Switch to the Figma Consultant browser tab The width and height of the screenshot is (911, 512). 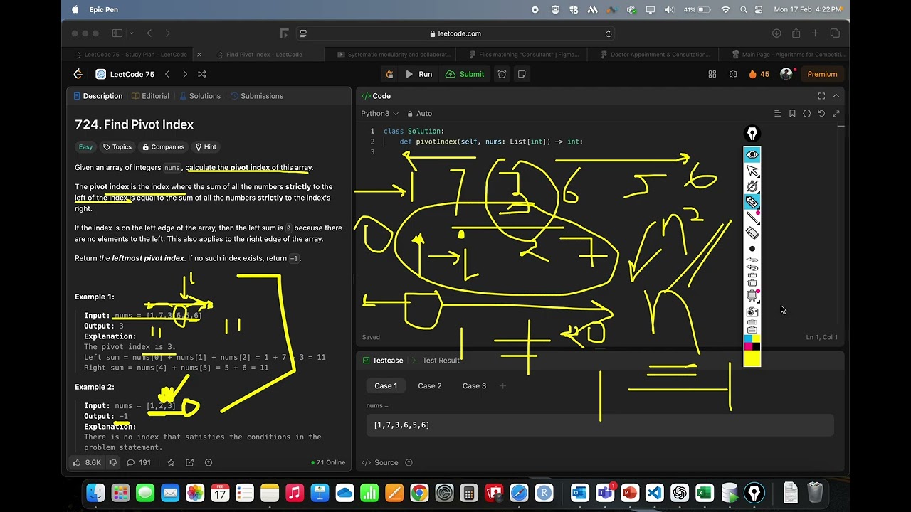click(522, 54)
